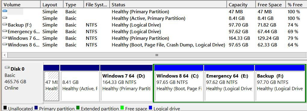Click the Volume column header

[21, 5]
